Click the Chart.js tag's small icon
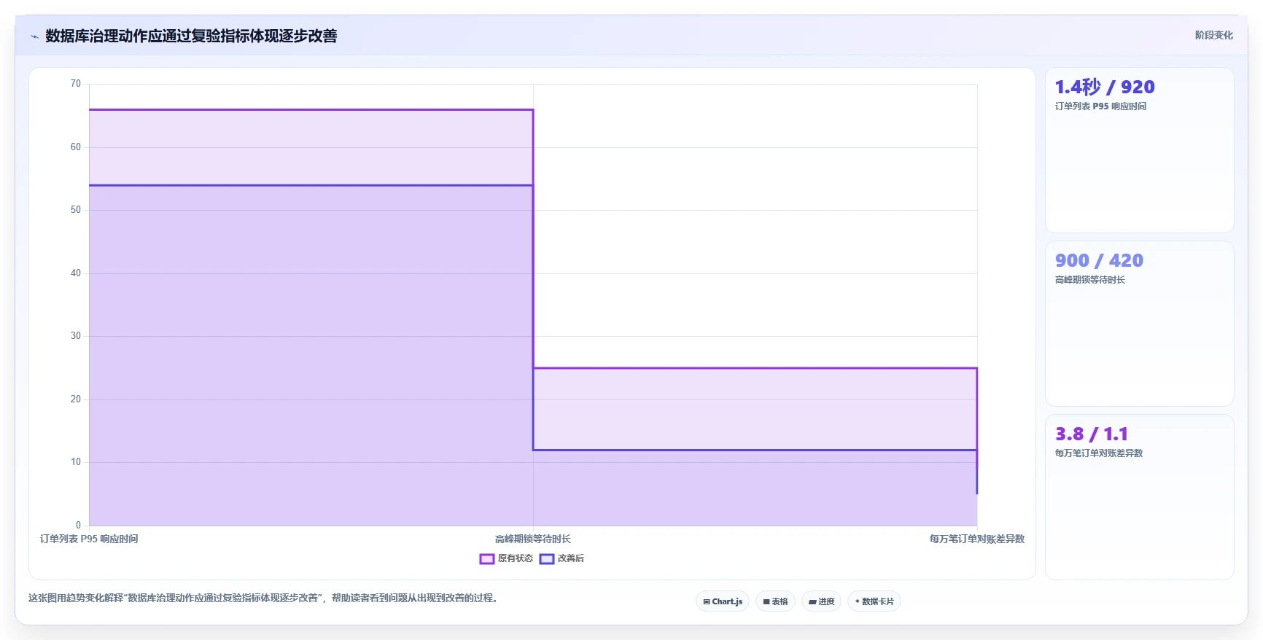 pos(707,602)
